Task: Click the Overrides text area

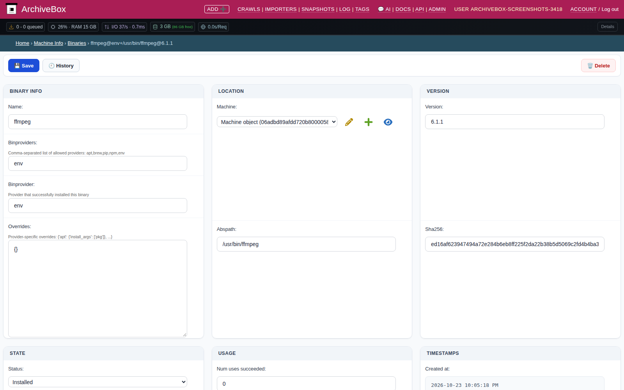Action: point(97,289)
